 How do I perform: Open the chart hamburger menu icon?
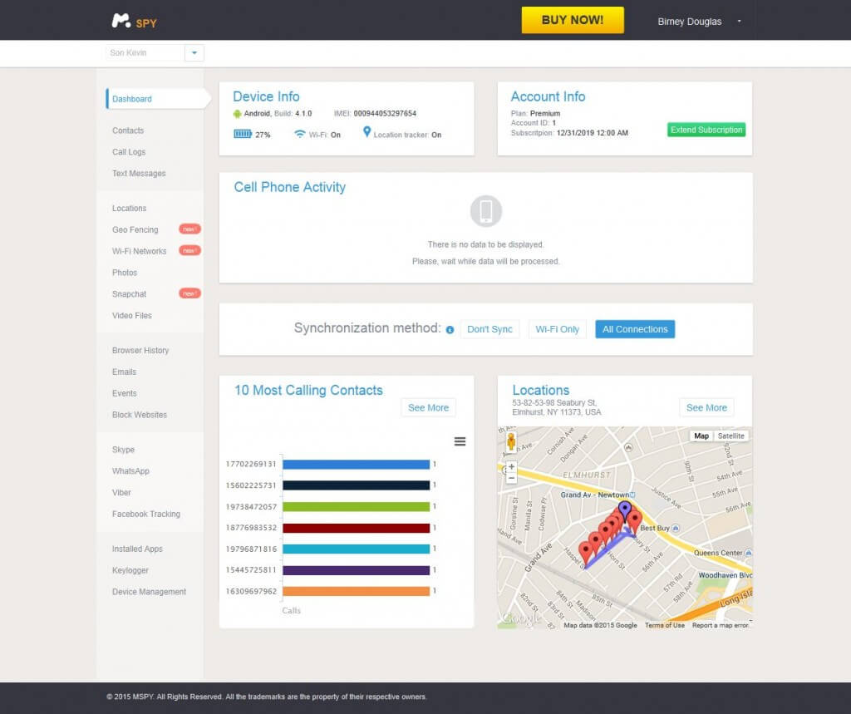coord(460,441)
